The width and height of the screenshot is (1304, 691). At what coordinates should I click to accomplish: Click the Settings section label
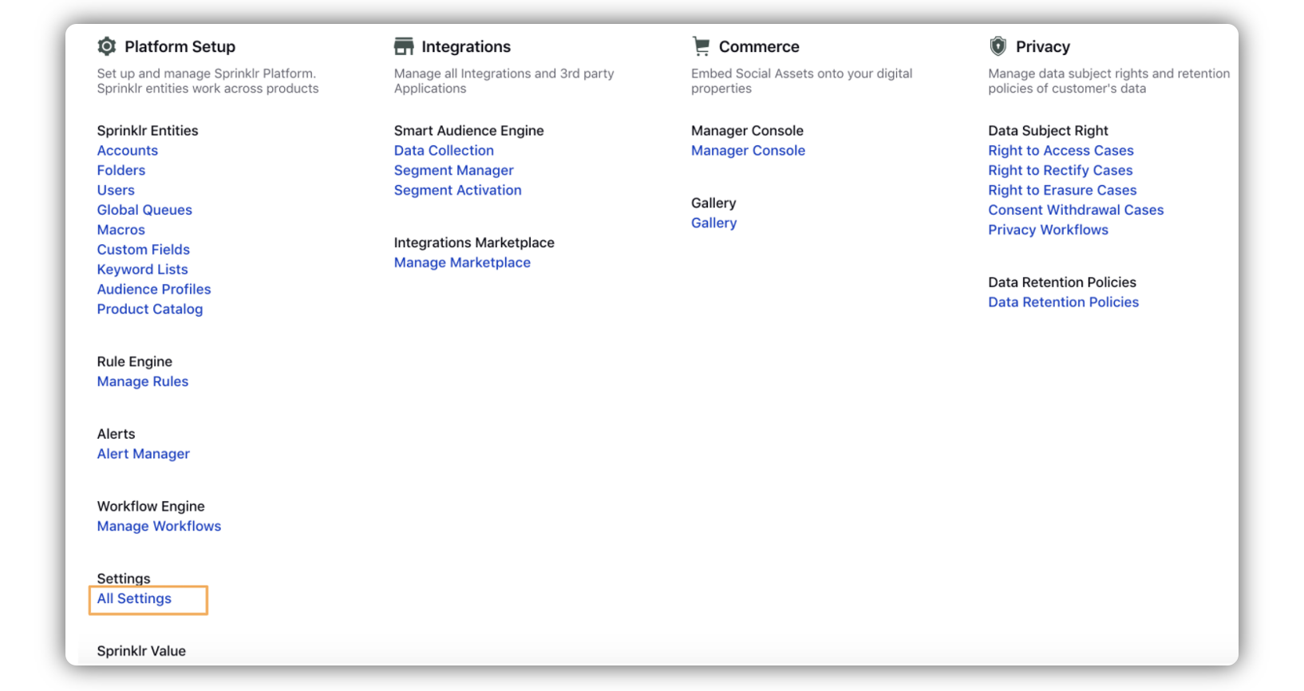pyautogui.click(x=124, y=578)
